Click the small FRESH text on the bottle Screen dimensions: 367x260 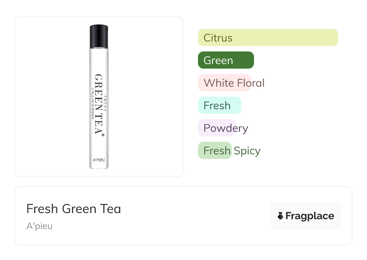105,104
